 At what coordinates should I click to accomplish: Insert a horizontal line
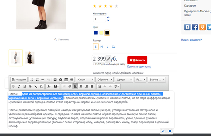pyautogui.click(x=72, y=79)
